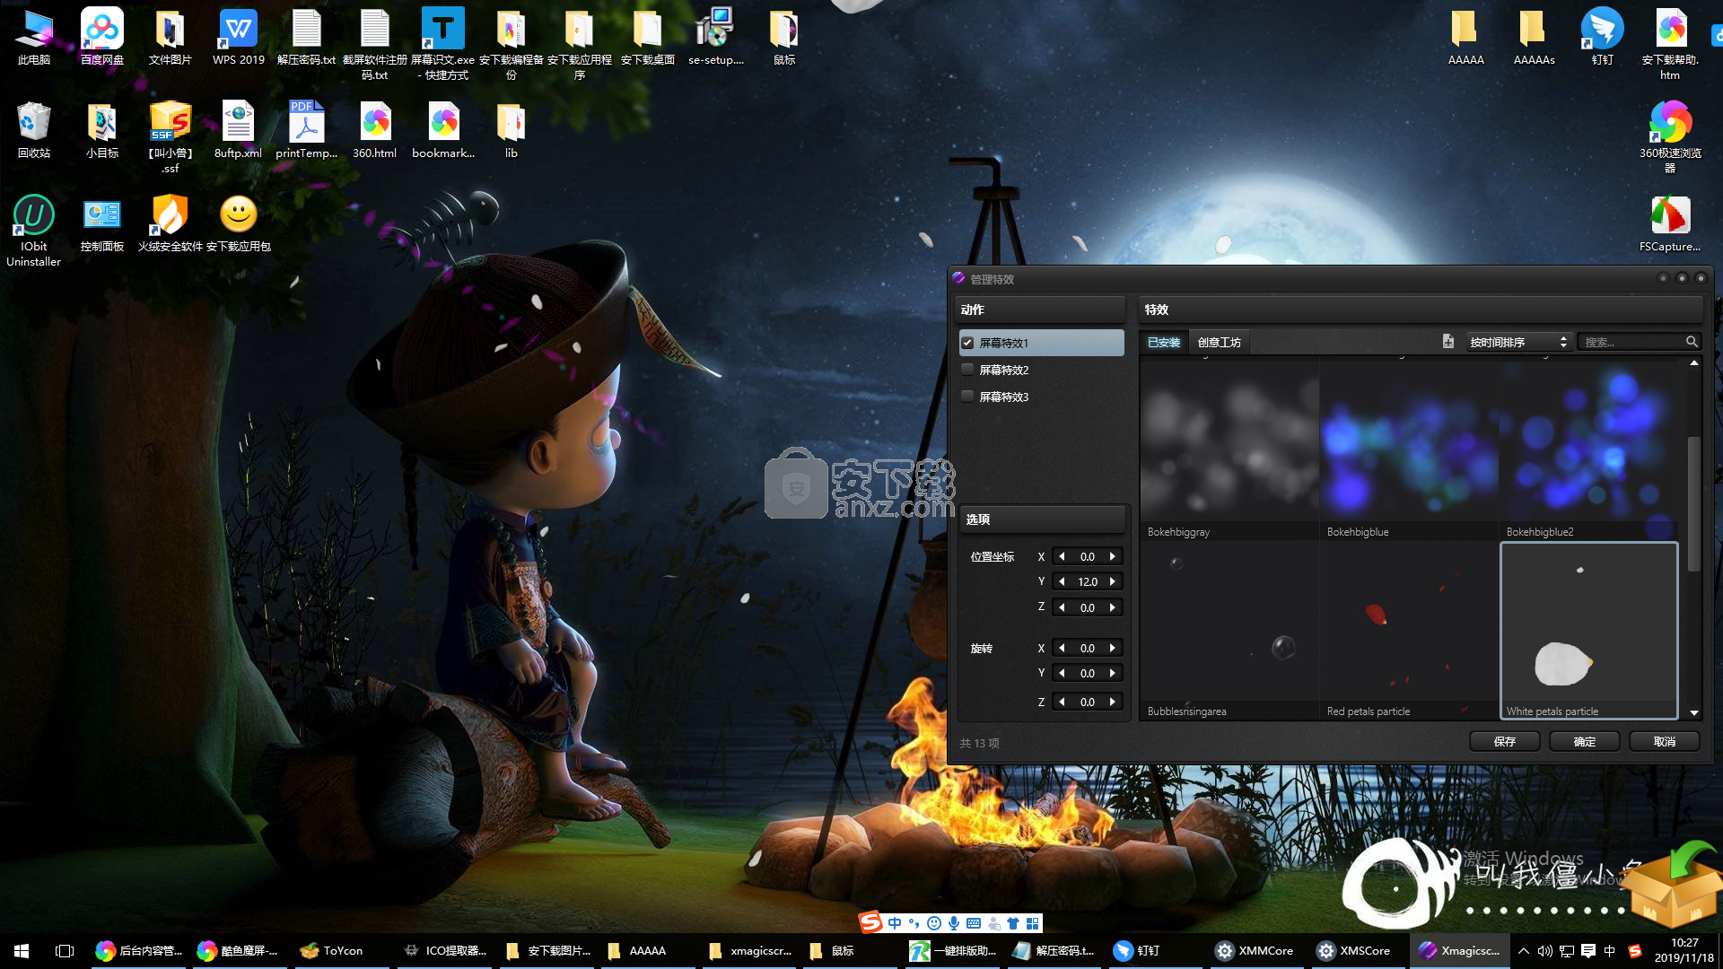Increase position X value
This screenshot has height=969, width=1723.
(1113, 556)
